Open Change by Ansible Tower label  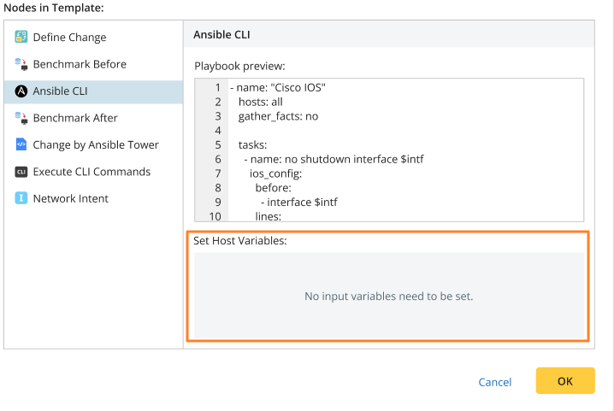(x=96, y=145)
